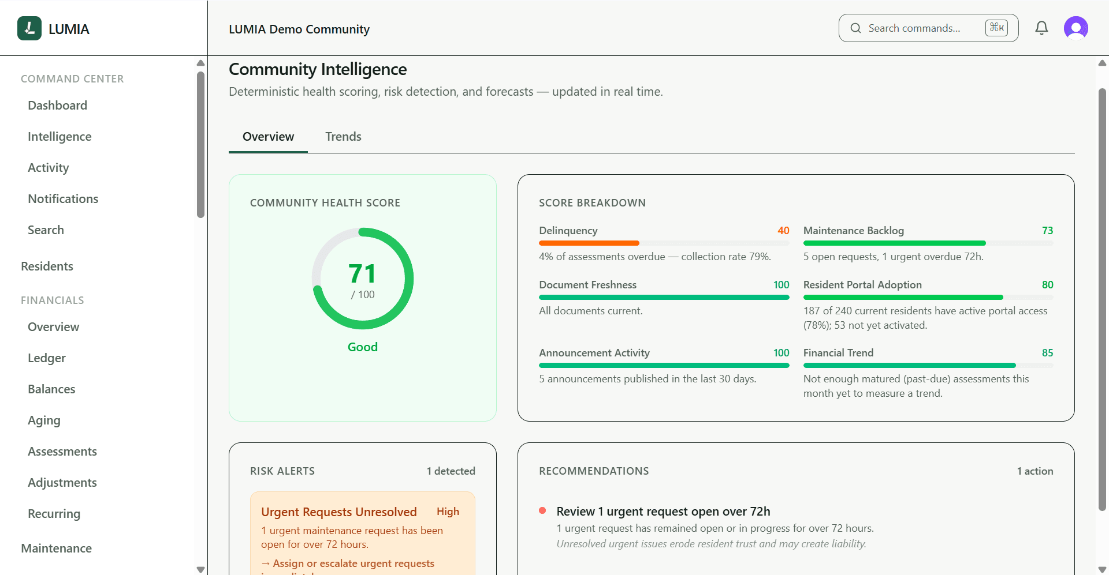Open the Balances page

coord(51,389)
